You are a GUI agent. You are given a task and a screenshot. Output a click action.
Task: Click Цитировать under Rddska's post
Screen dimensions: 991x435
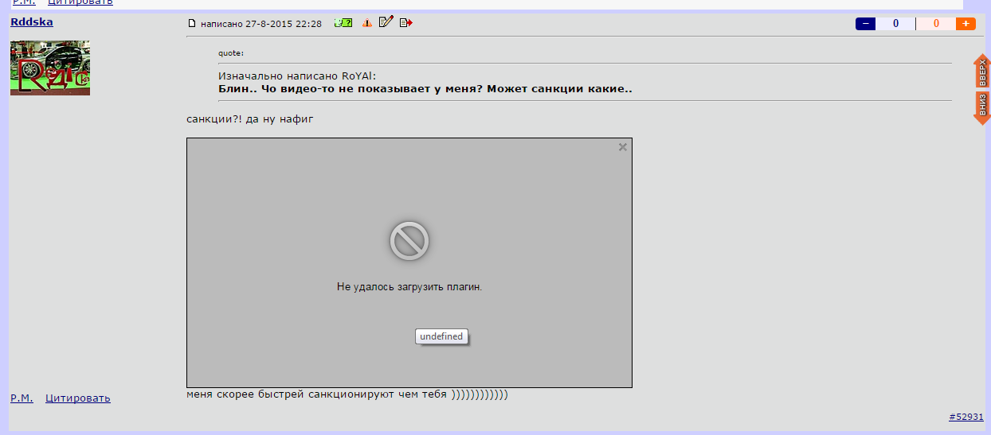(x=78, y=398)
